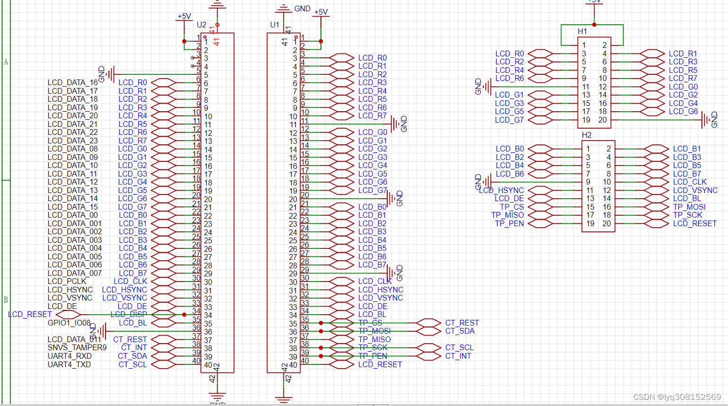Click the +5V power label above U1
The height and width of the screenshot is (406, 728).
pyautogui.click(x=321, y=12)
